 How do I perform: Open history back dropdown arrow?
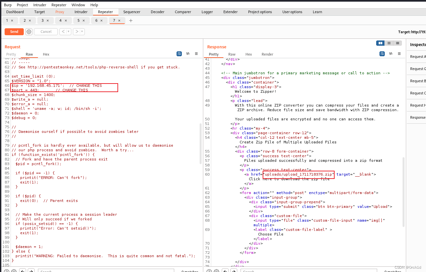pyautogui.click(x=69, y=32)
